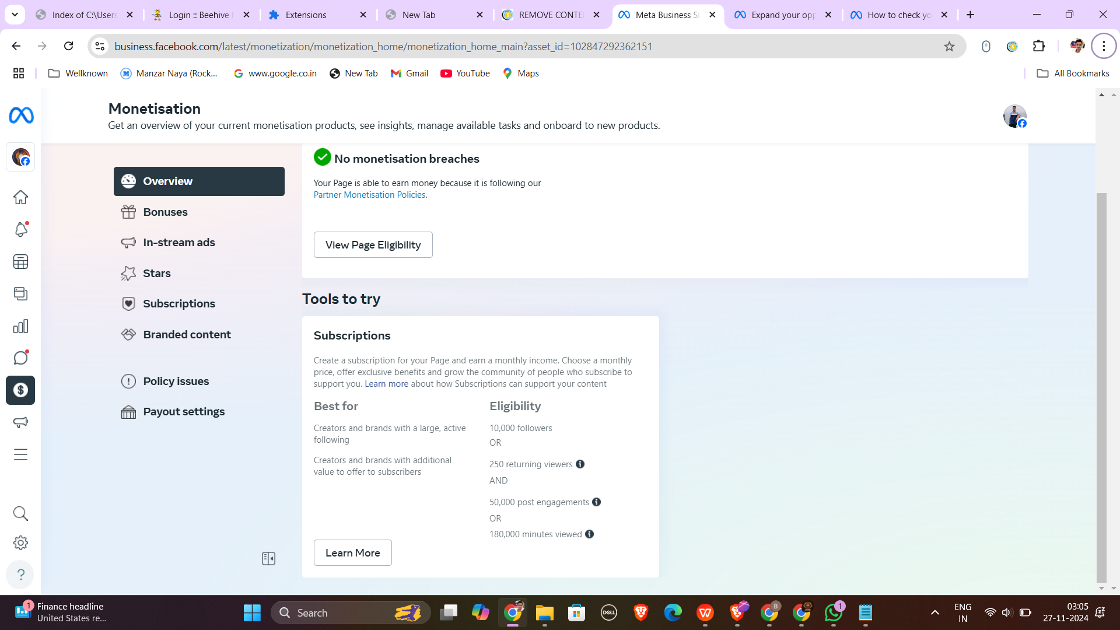Show info for 50,000 post engagements

[596, 502]
